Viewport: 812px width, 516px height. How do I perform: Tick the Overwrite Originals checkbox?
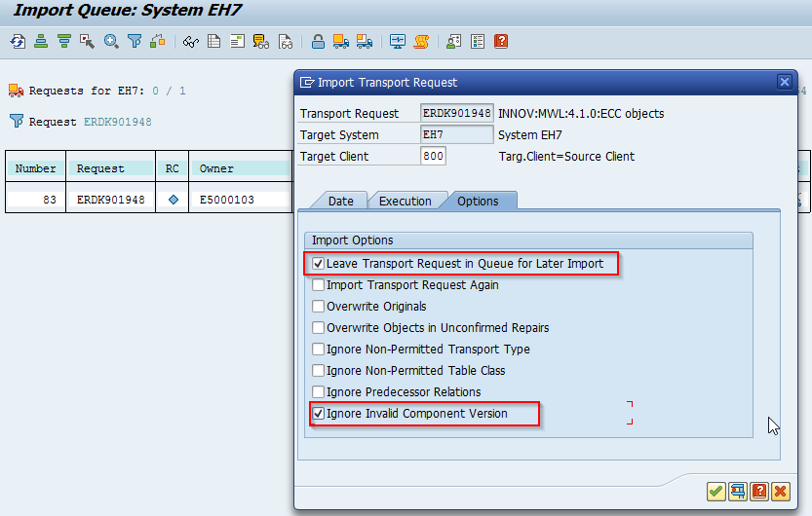pyautogui.click(x=319, y=307)
